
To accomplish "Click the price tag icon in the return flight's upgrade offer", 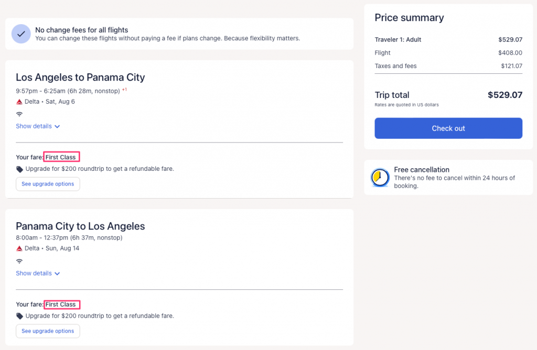I will (20, 316).
